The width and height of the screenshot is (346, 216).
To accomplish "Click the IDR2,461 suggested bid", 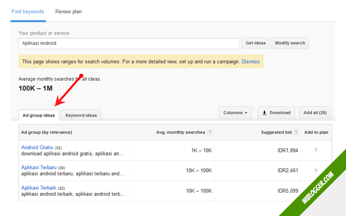I will 288,170.
